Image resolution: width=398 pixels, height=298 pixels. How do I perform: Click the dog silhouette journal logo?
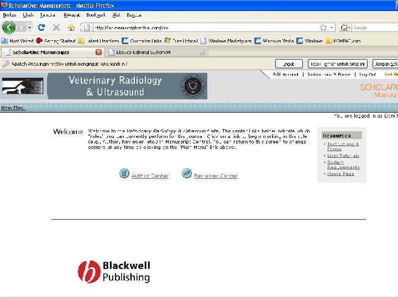click(23, 86)
